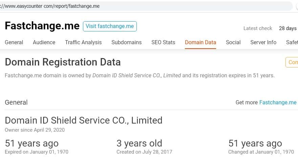Switch to the Social tab
The height and width of the screenshot is (159, 298).
(233, 42)
